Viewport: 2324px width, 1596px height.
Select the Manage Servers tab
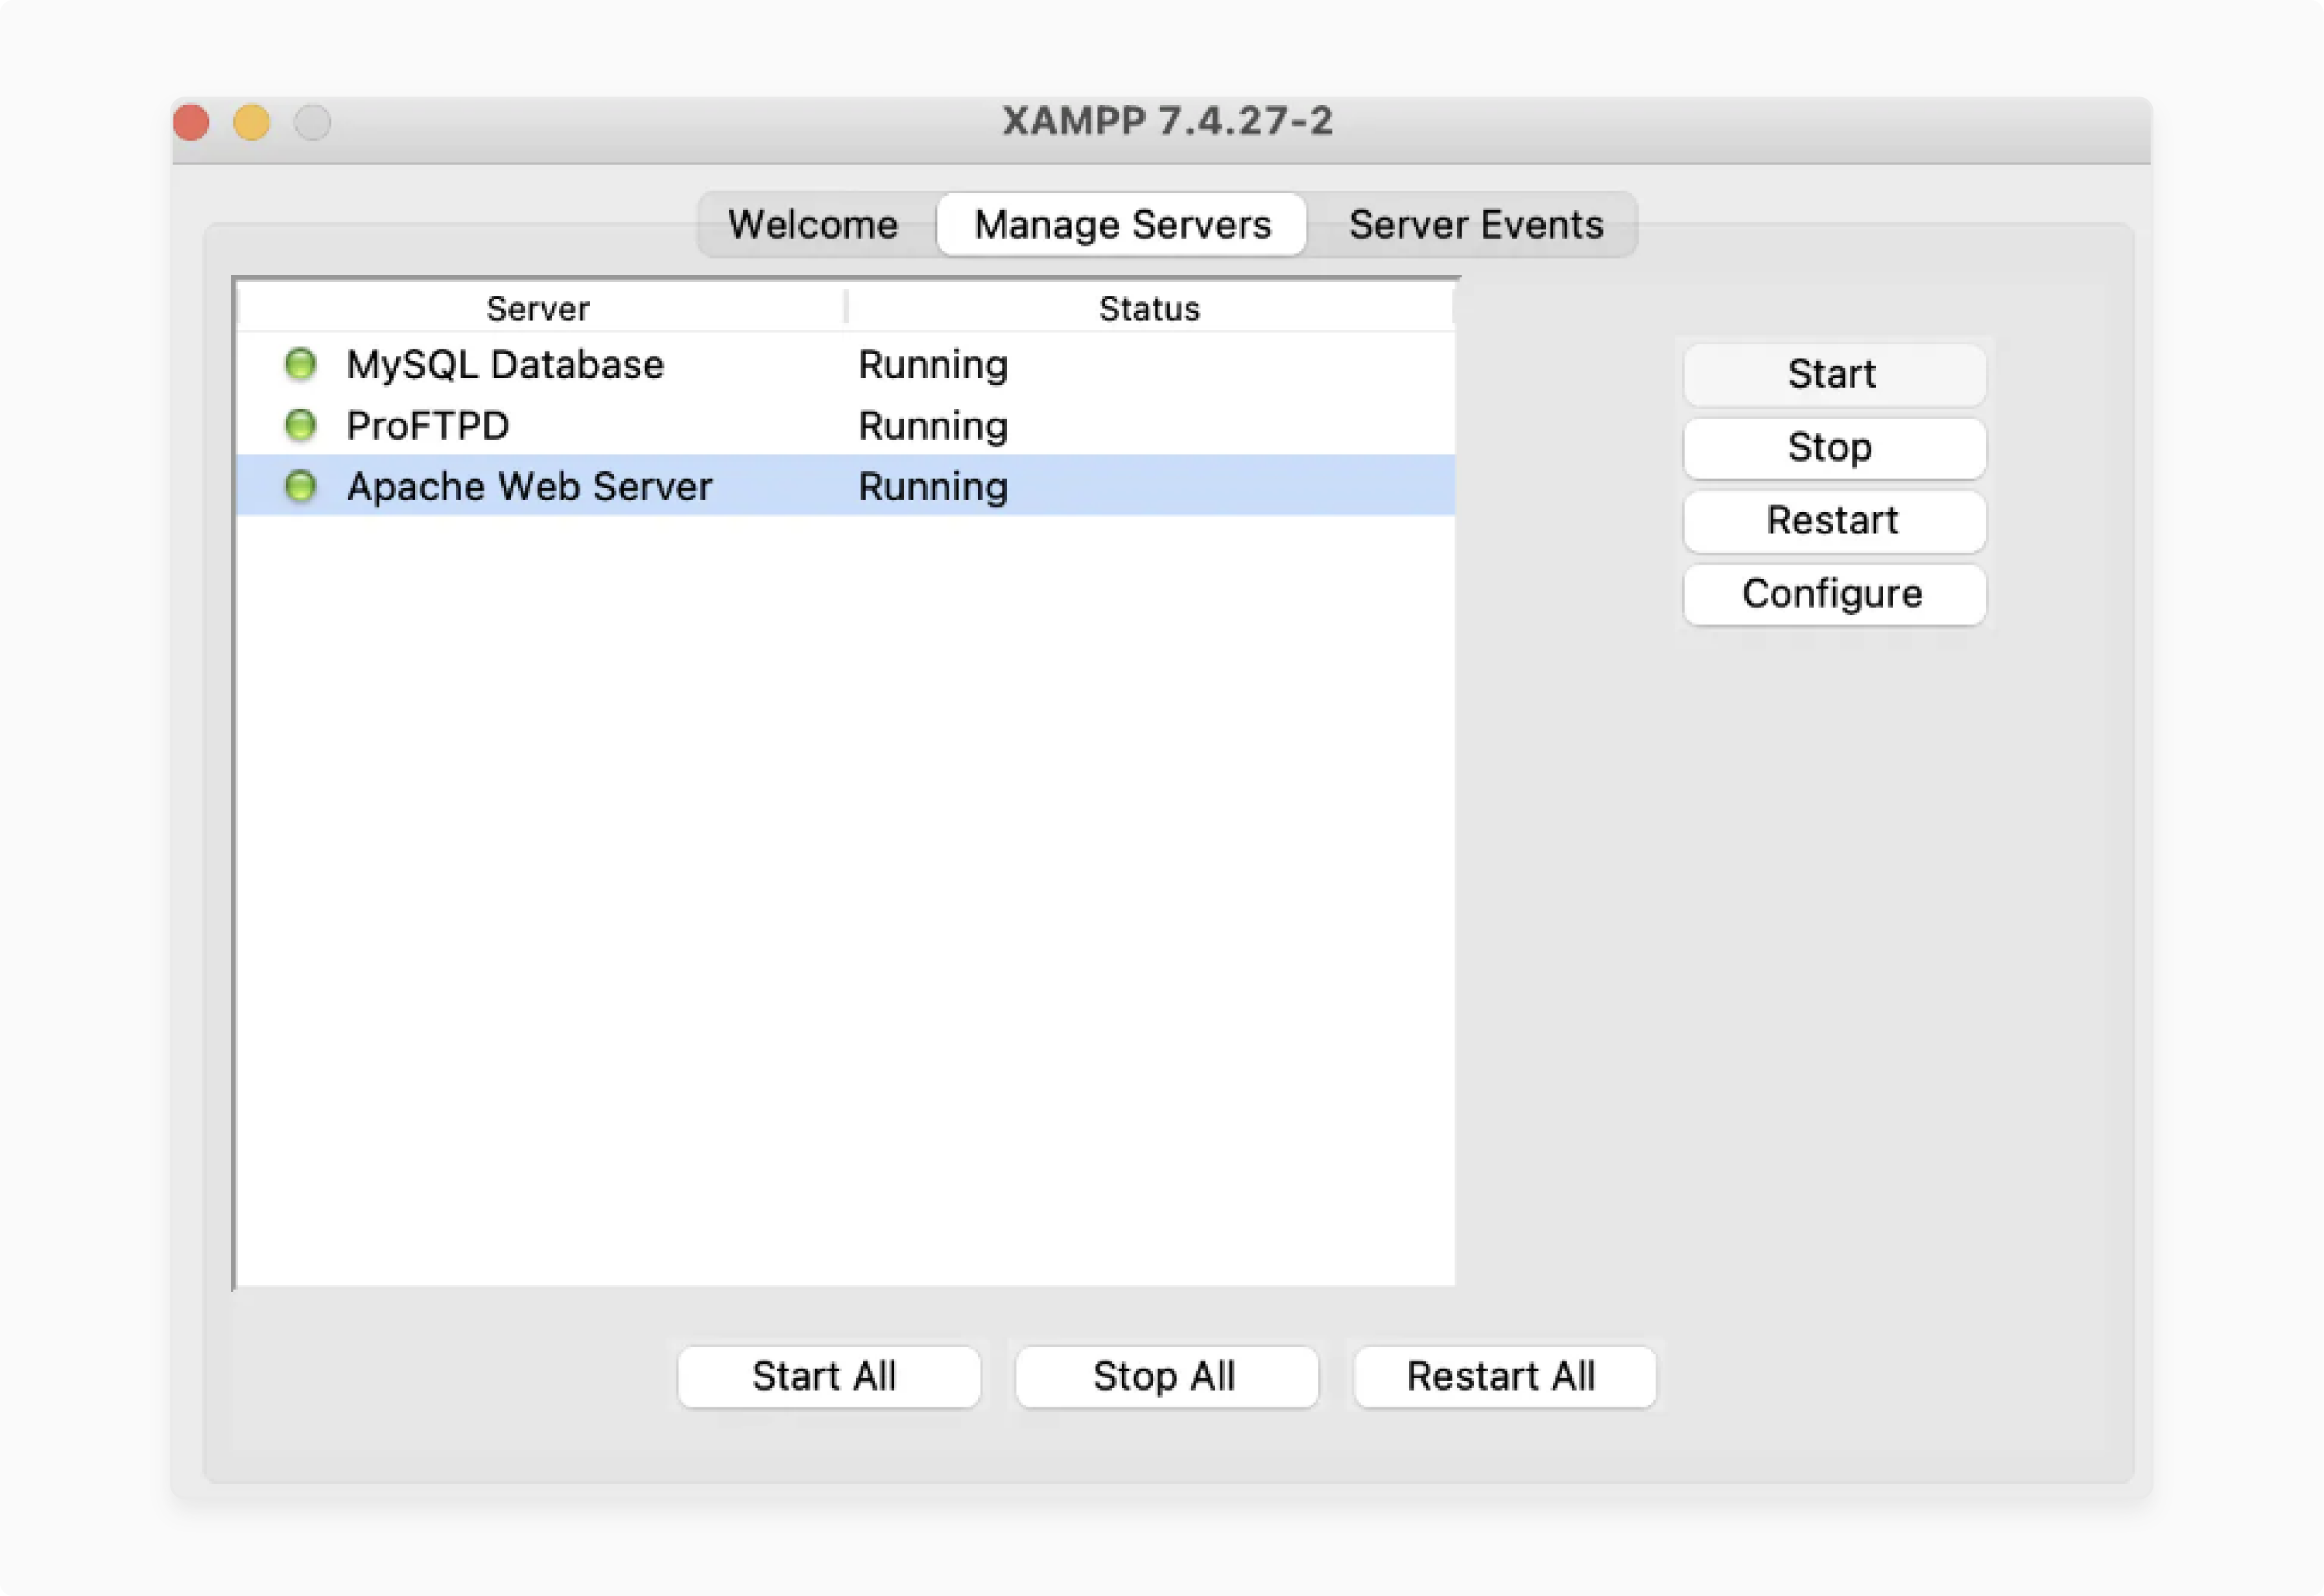(1122, 224)
